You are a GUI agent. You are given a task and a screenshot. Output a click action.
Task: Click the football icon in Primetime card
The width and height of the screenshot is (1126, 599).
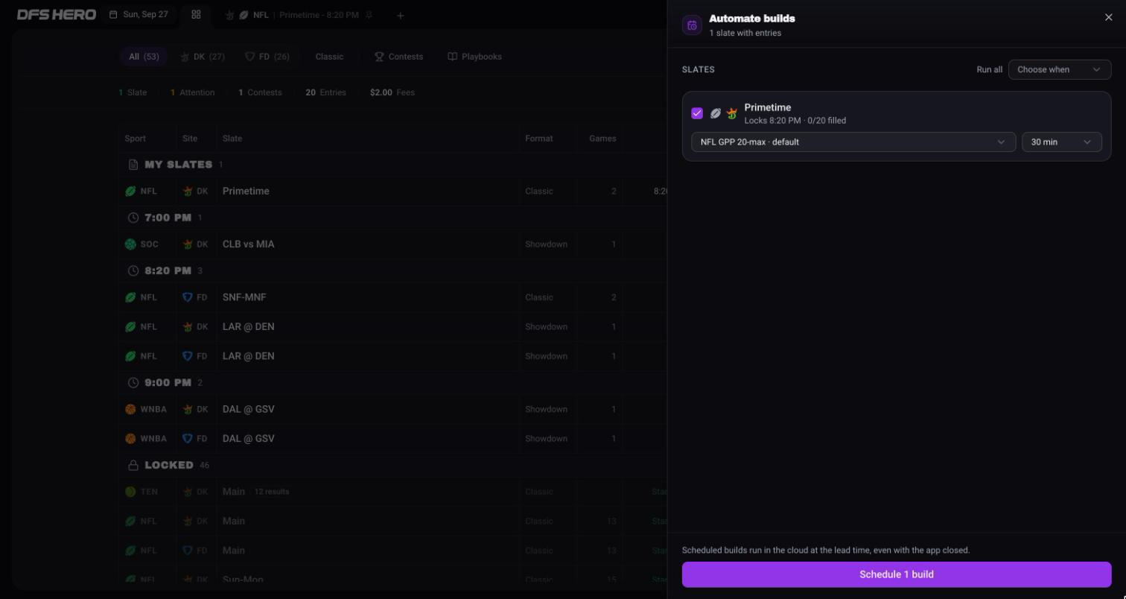click(x=715, y=113)
